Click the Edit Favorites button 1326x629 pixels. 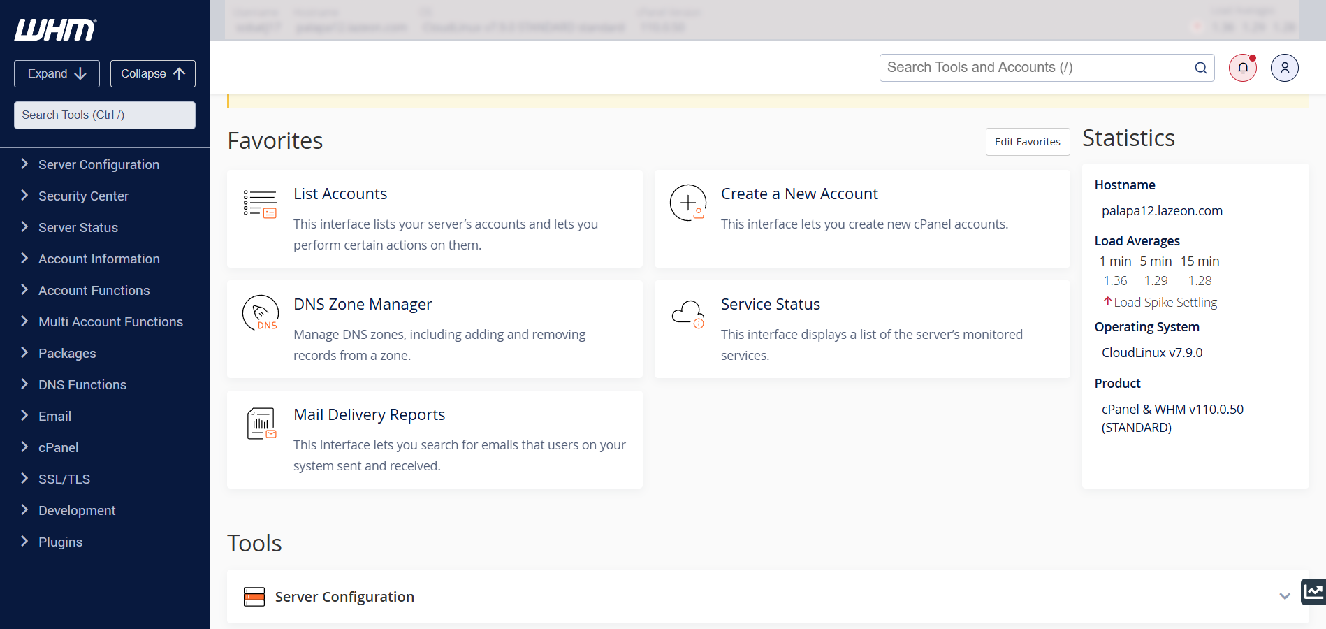(x=1028, y=142)
